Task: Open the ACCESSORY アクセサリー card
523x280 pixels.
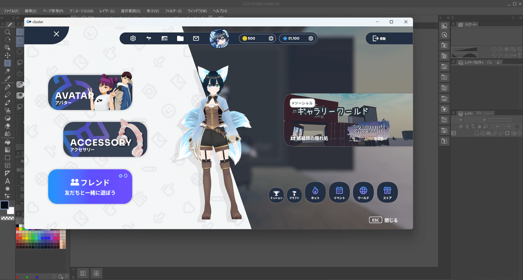Action: click(x=105, y=140)
